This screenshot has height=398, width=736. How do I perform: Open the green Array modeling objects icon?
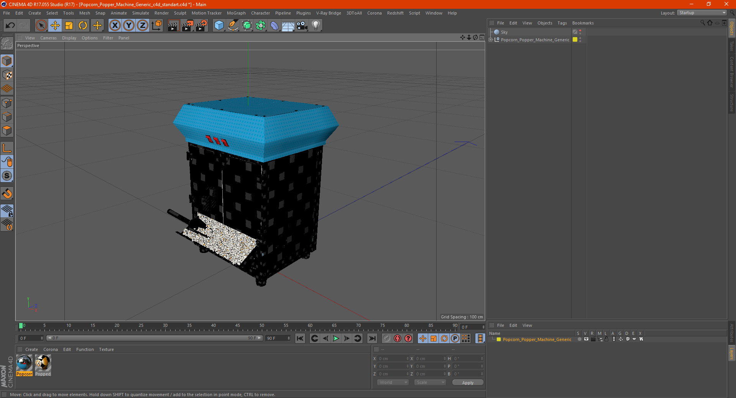261,26
